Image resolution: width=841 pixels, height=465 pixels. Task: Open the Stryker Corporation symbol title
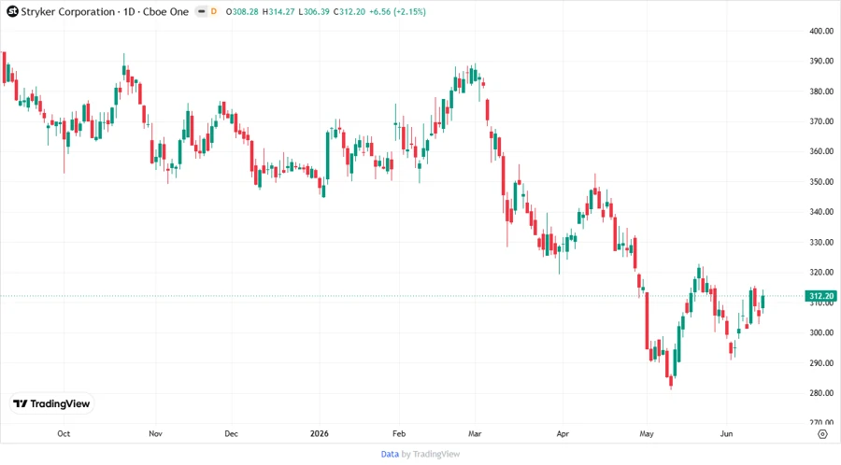pos(105,11)
